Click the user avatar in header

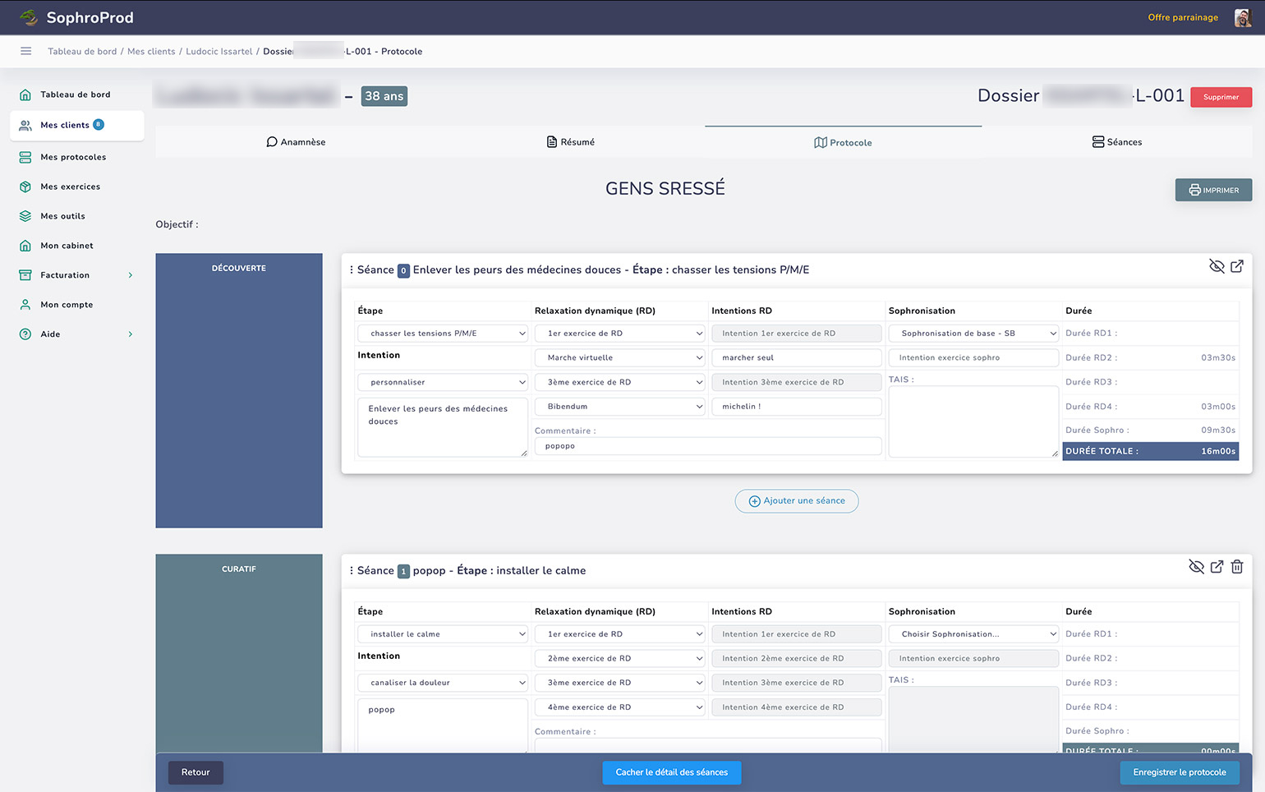click(x=1242, y=17)
